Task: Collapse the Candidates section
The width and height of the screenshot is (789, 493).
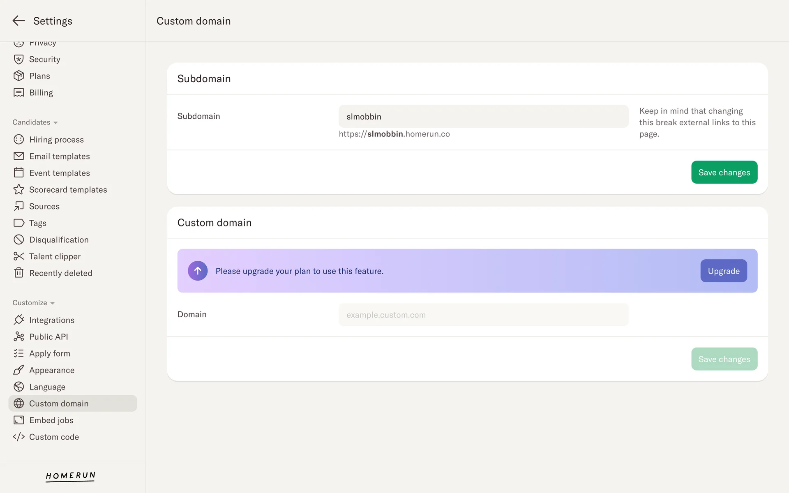Action: 35,122
